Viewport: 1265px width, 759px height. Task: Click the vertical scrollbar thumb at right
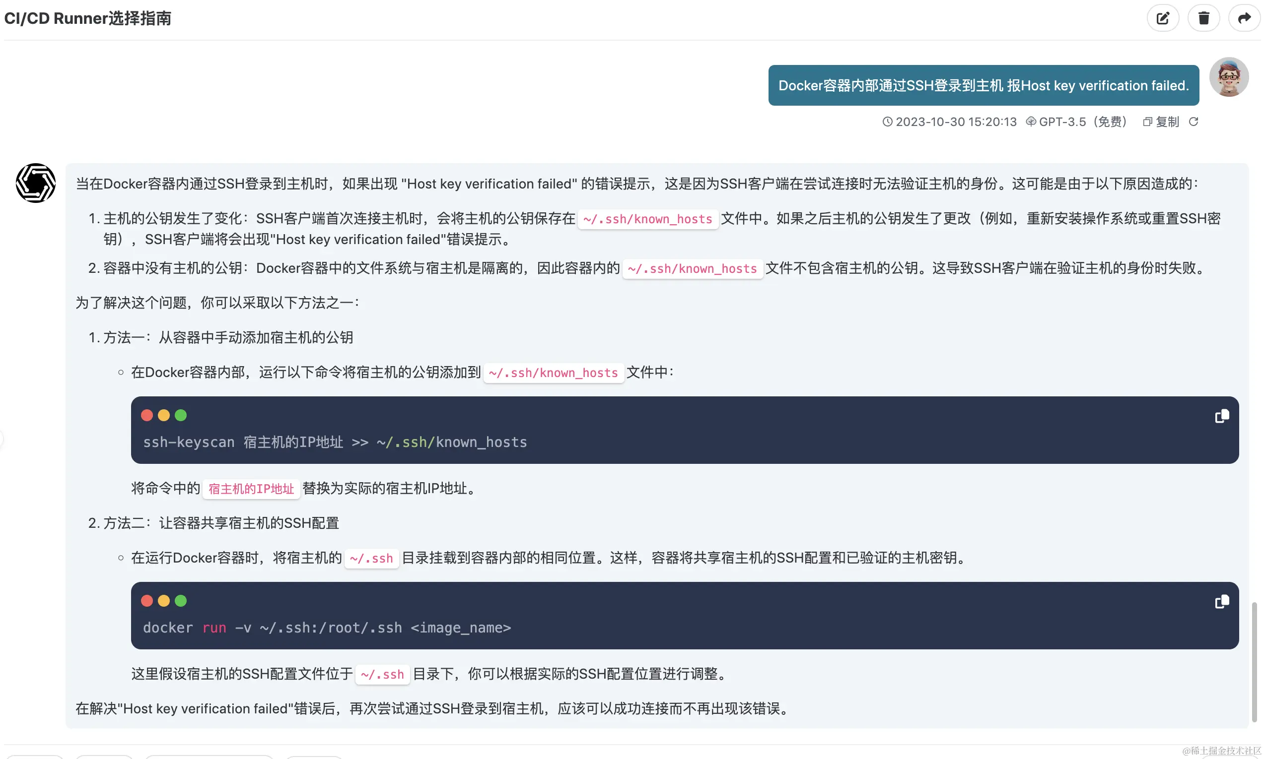point(1254,662)
